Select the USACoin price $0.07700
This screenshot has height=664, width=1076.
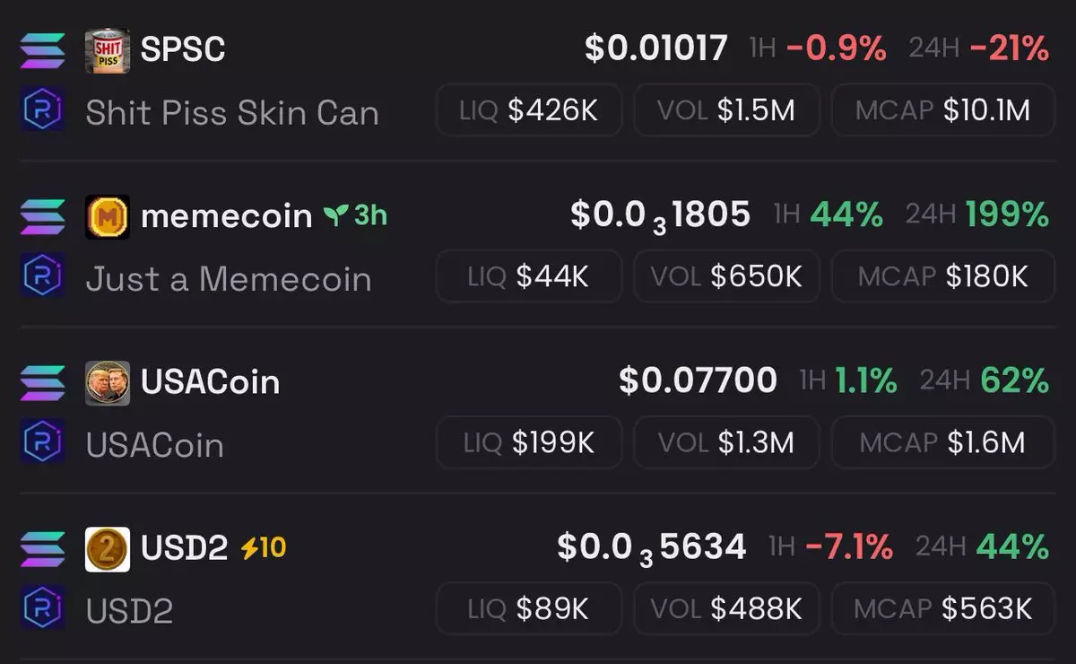698,381
